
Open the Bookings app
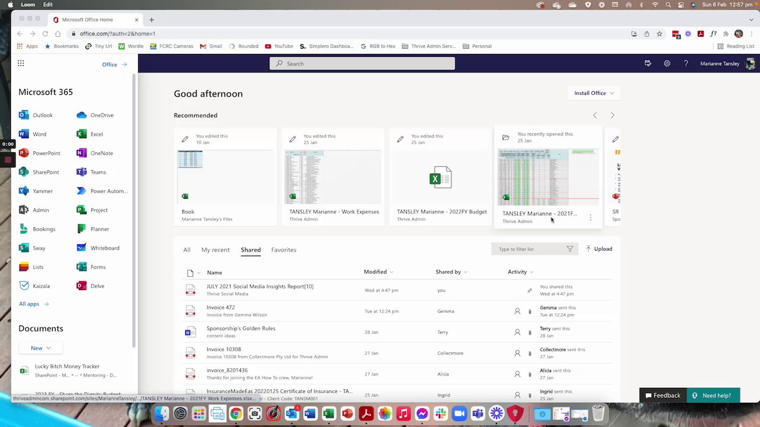pyautogui.click(x=37, y=229)
